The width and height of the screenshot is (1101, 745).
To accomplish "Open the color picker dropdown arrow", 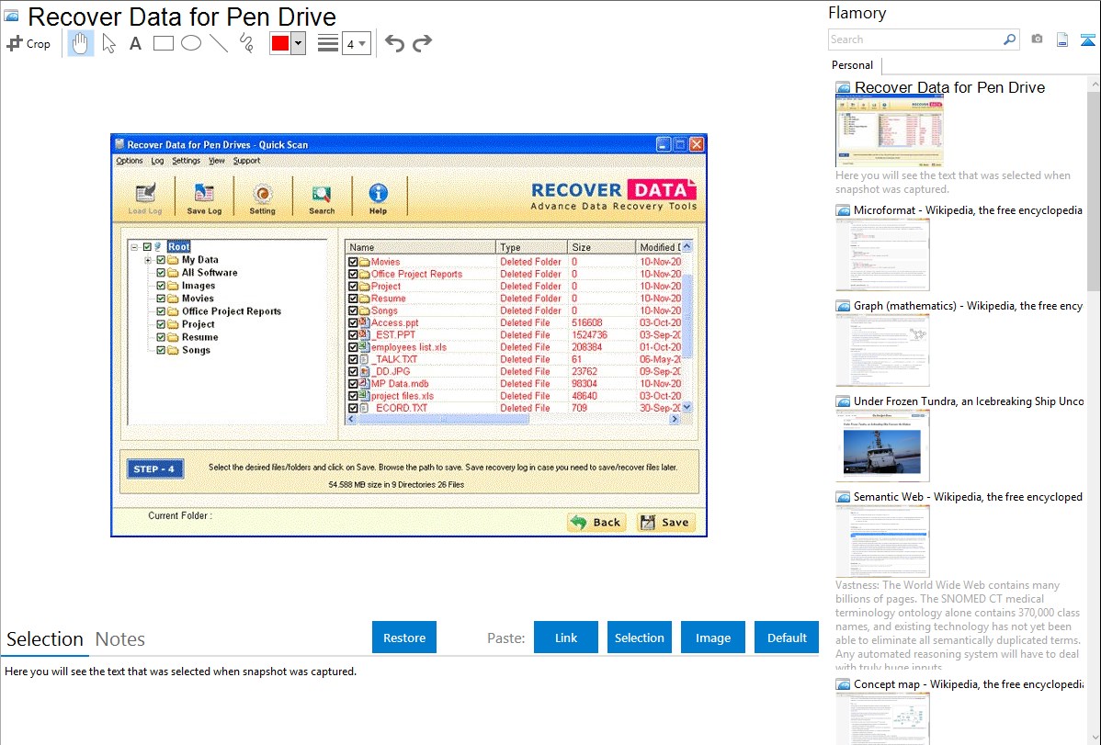I will [x=299, y=43].
